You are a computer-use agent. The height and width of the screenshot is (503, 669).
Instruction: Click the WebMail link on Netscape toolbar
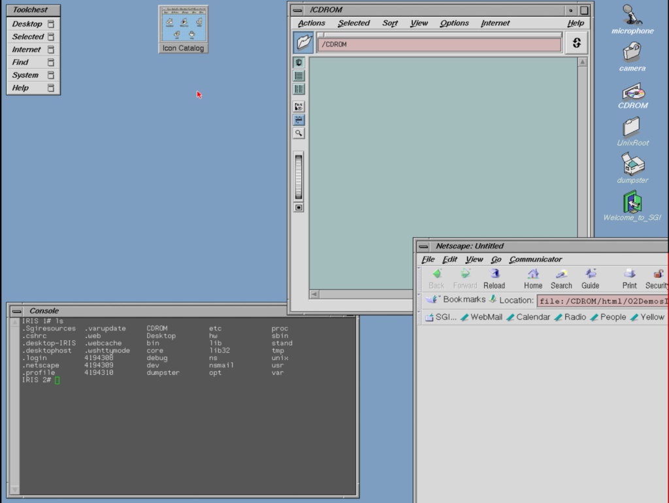(481, 317)
